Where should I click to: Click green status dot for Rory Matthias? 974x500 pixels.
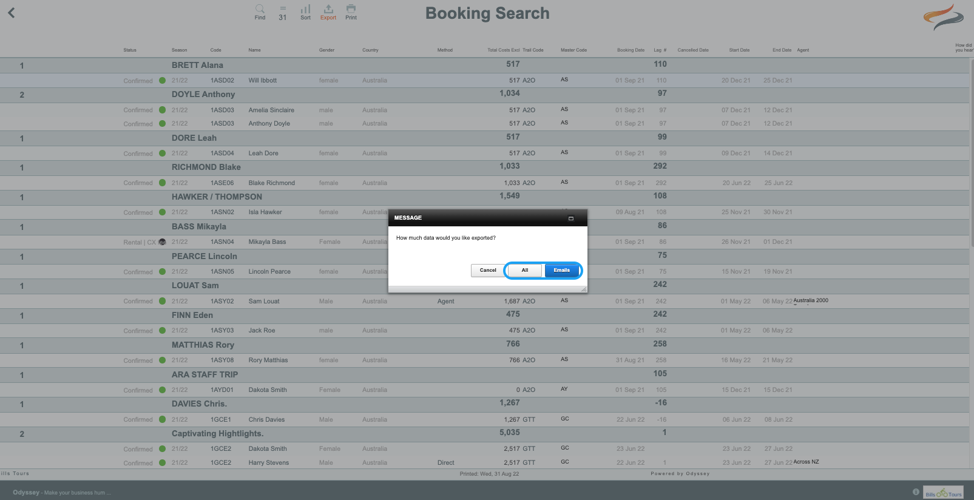pos(162,360)
